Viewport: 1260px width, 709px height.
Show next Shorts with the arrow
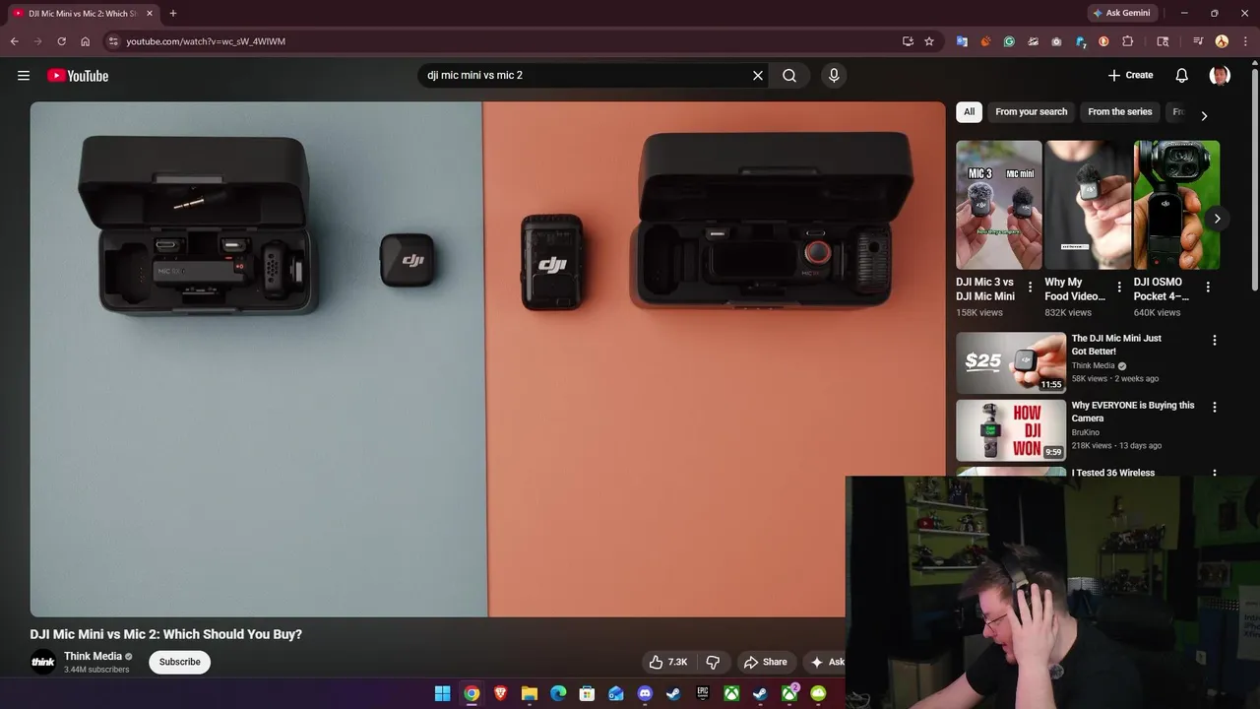point(1217,219)
